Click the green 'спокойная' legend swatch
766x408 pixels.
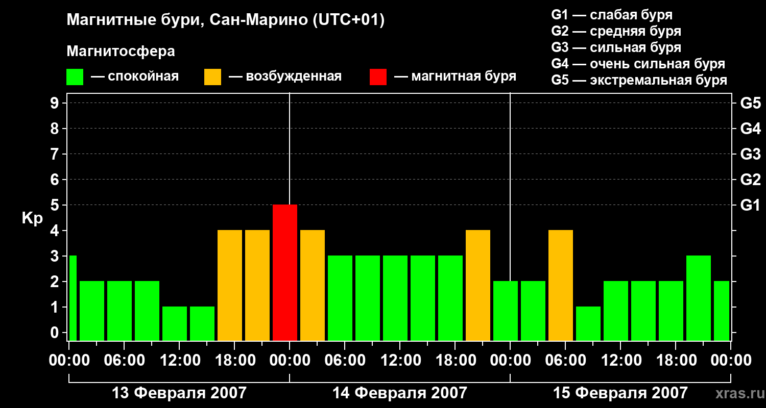click(75, 77)
